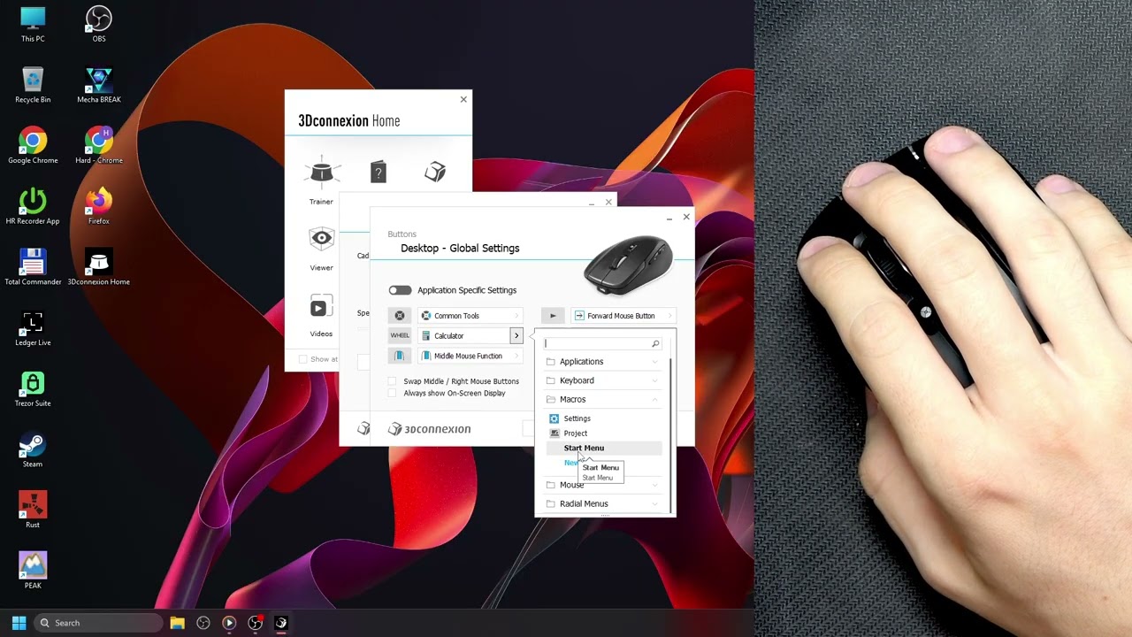Expand the Mouse folder

coord(602,485)
